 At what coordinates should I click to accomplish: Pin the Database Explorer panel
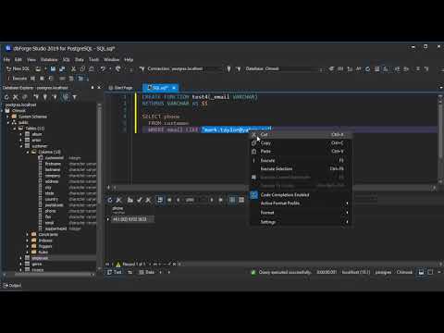coord(92,88)
